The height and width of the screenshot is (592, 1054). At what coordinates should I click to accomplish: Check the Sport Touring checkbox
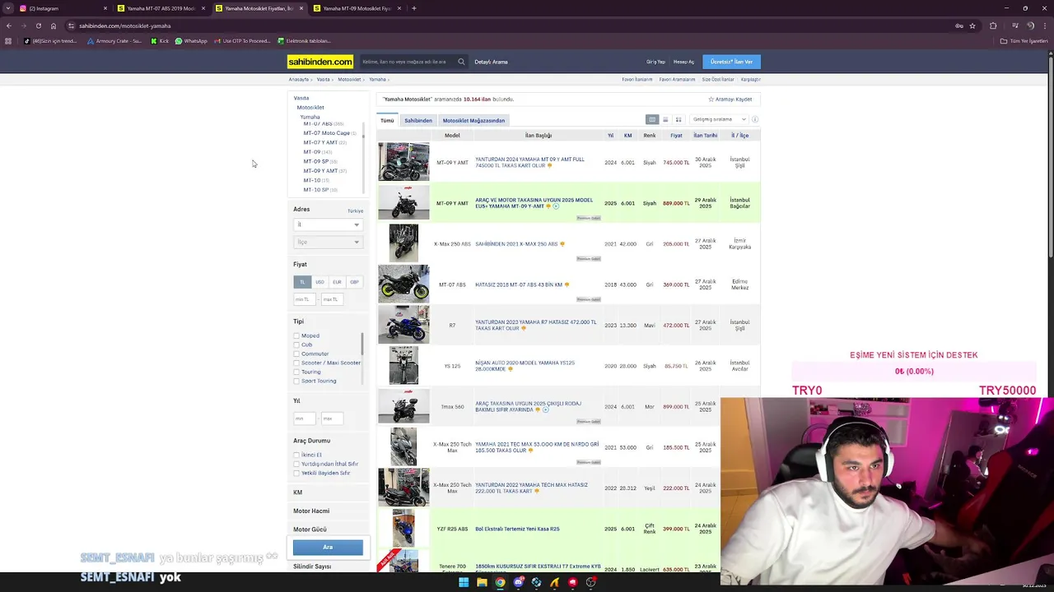(x=296, y=381)
